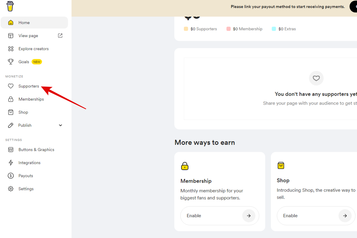Click the cyan Extras legend swatch
The image size is (357, 238).
274,29
